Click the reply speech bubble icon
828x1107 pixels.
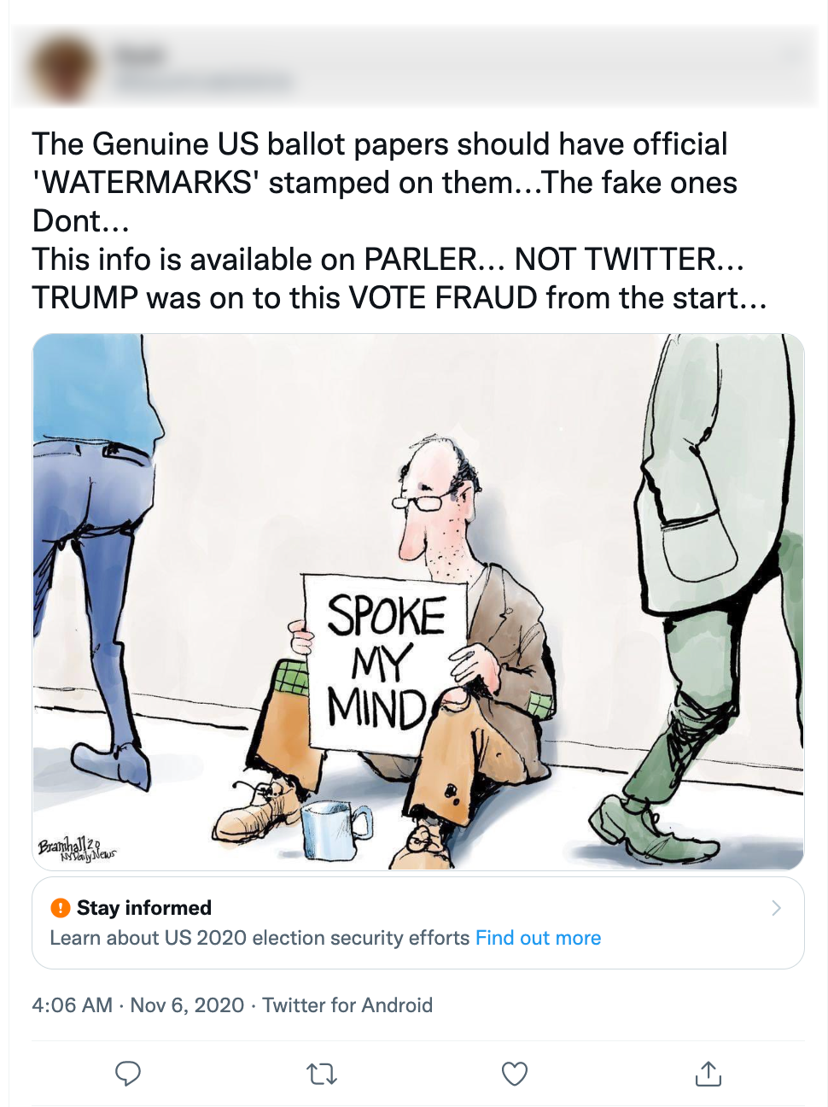click(x=128, y=1073)
